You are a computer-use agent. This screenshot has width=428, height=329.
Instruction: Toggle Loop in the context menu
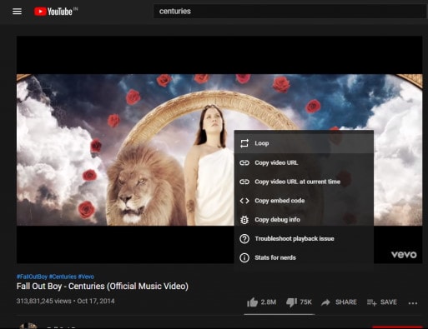click(x=304, y=143)
